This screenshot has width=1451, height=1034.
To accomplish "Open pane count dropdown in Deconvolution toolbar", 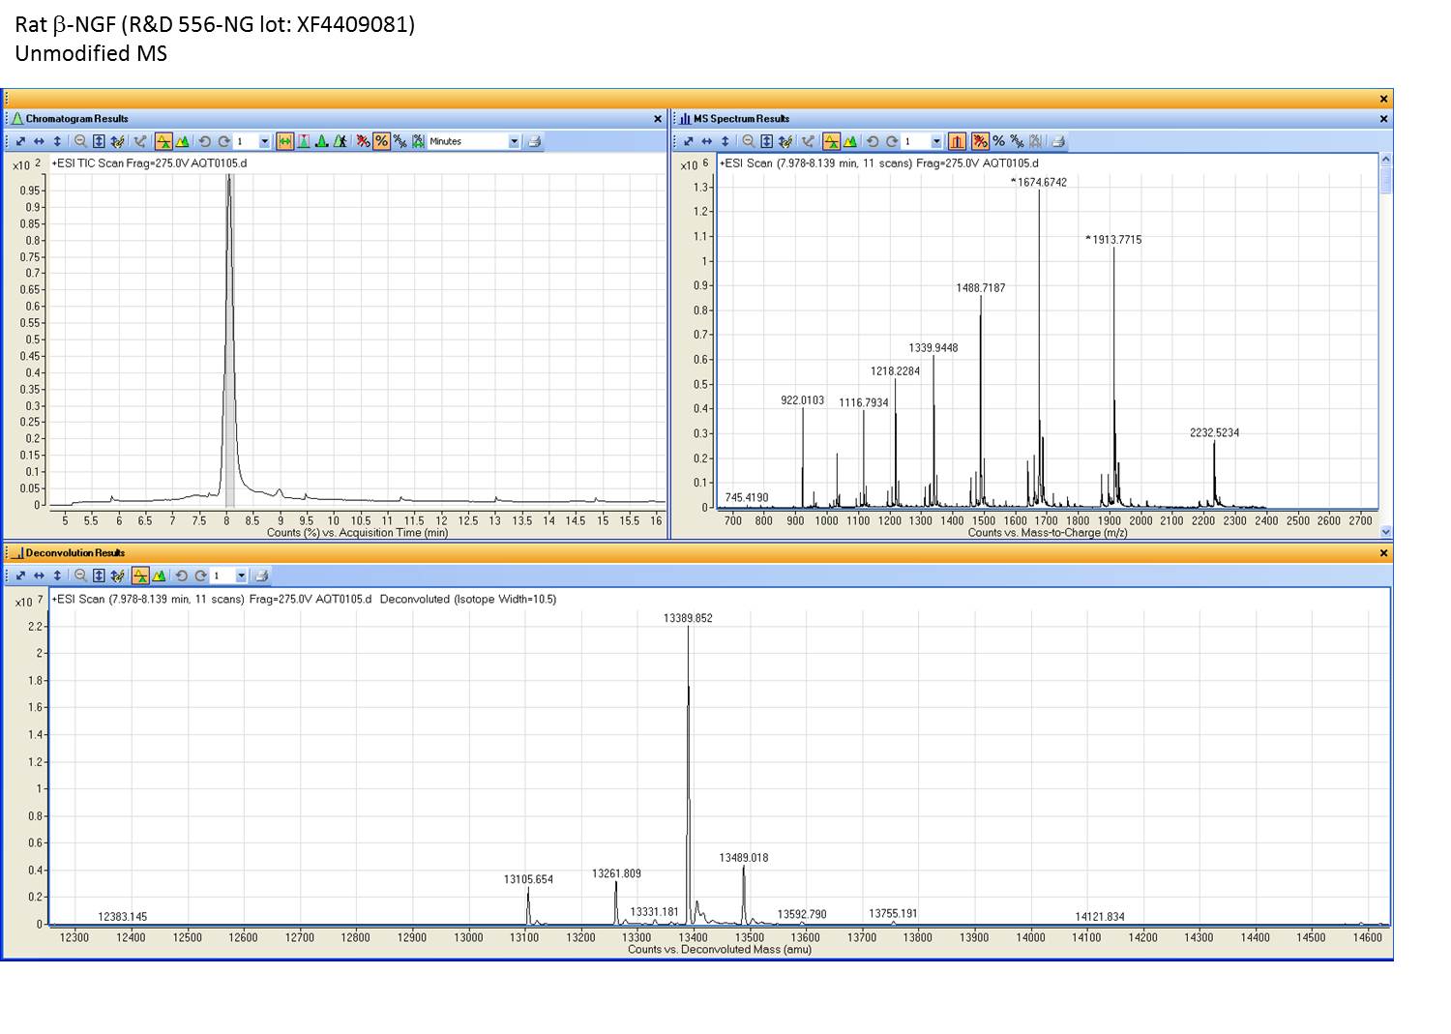I will 241,576.
